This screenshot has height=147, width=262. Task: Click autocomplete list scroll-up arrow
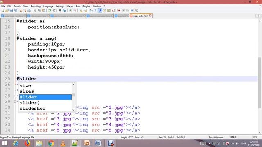(73, 85)
